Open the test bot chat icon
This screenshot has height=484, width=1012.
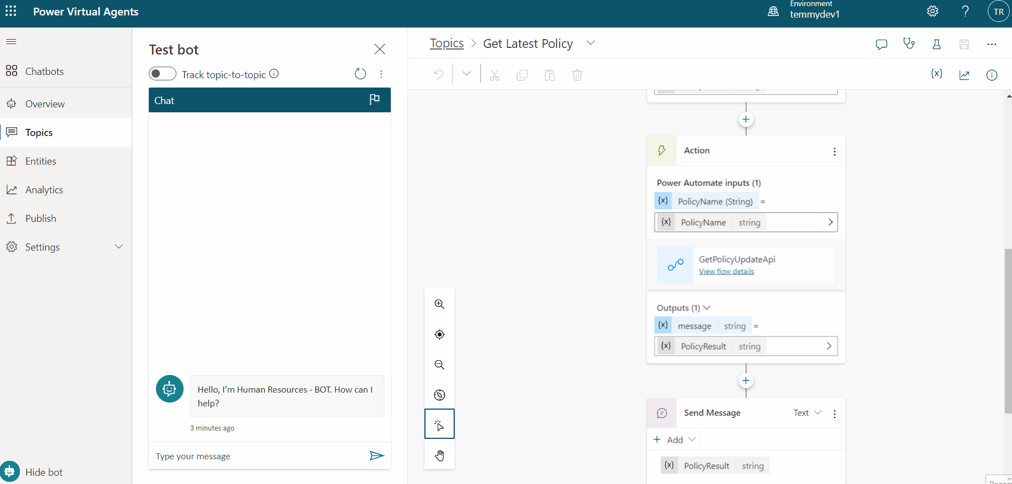(881, 44)
